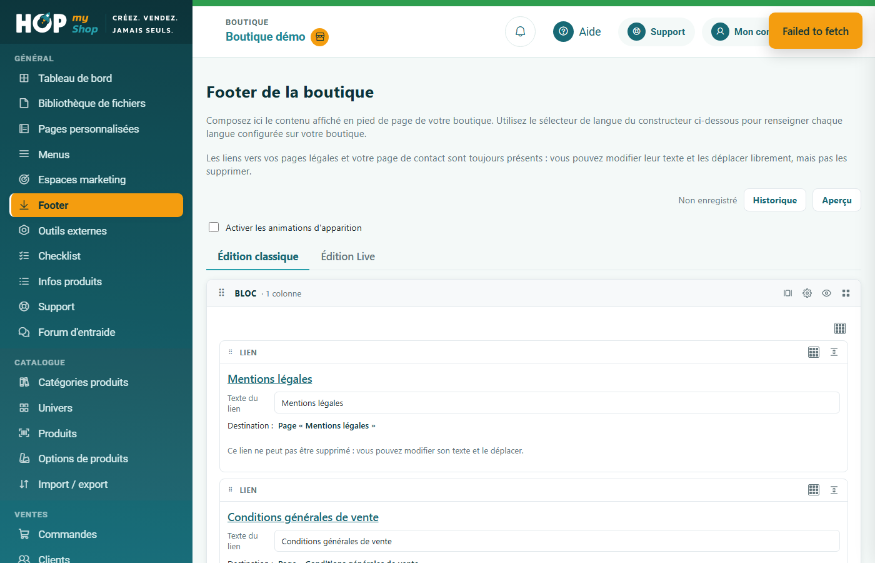The width and height of the screenshot is (875, 563).
Task: Open Checklist in the sidebar
Action: point(96,256)
